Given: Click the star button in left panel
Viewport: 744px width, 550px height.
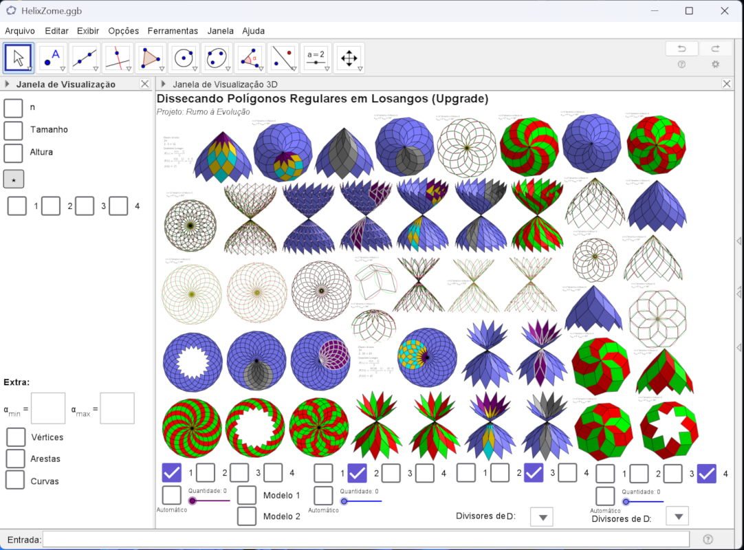Looking at the screenshot, I should (x=14, y=179).
